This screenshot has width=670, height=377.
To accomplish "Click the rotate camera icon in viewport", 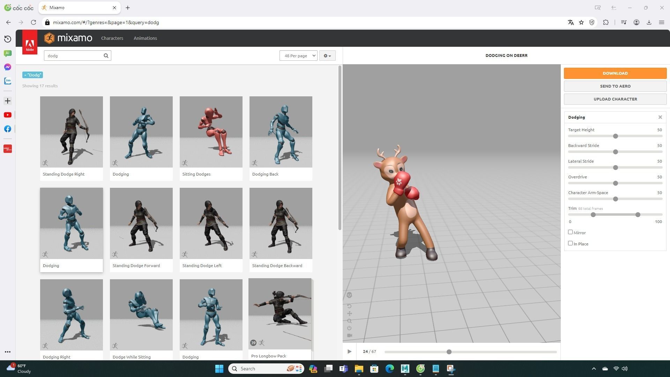I will point(349,306).
